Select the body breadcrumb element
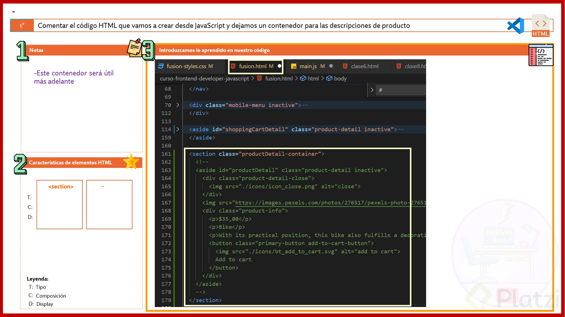The image size is (565, 317). (340, 79)
